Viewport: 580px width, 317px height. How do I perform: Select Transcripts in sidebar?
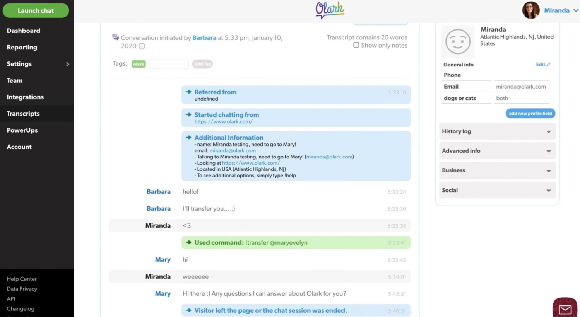[23, 114]
